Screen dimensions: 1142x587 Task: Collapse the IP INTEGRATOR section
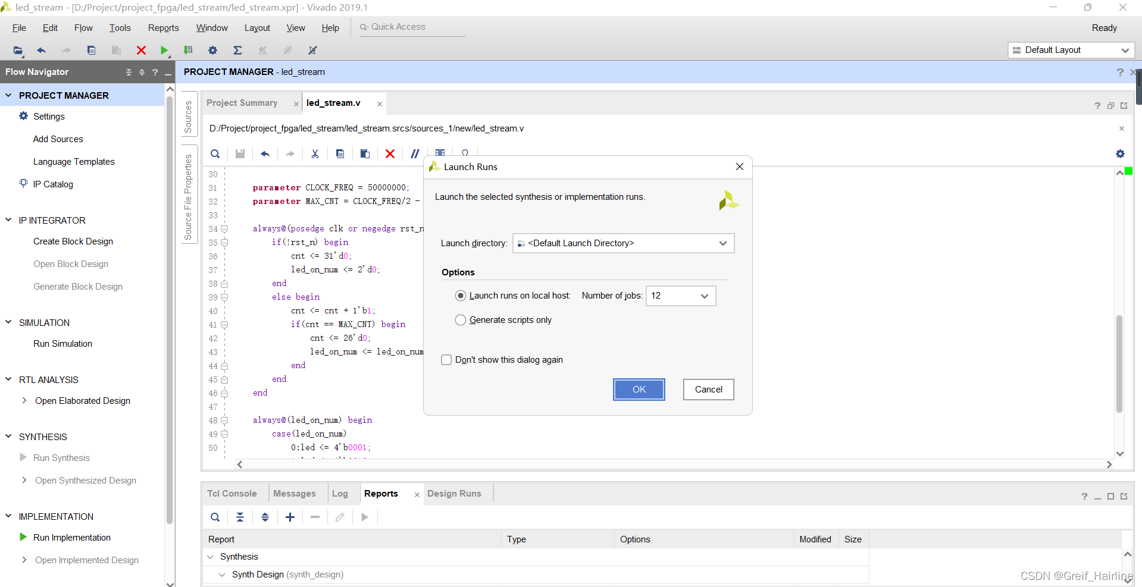pos(8,220)
